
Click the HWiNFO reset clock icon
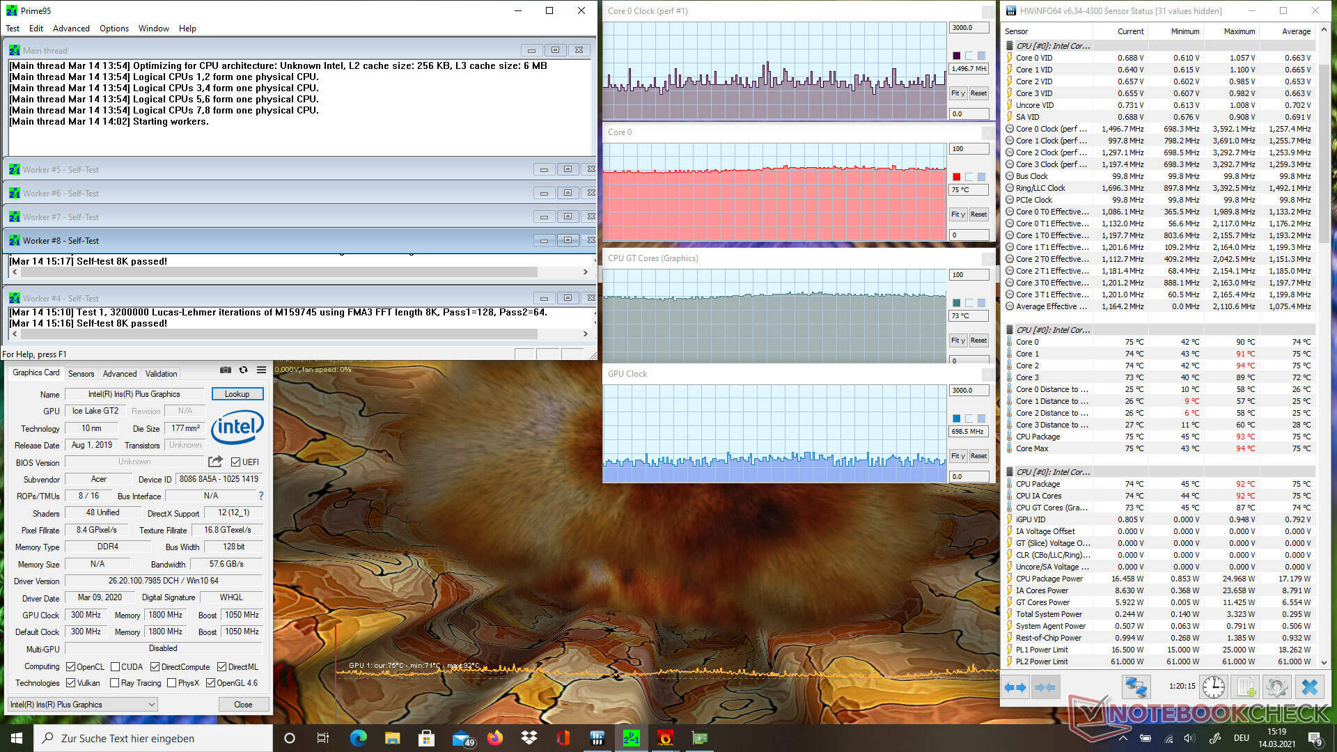point(1213,687)
